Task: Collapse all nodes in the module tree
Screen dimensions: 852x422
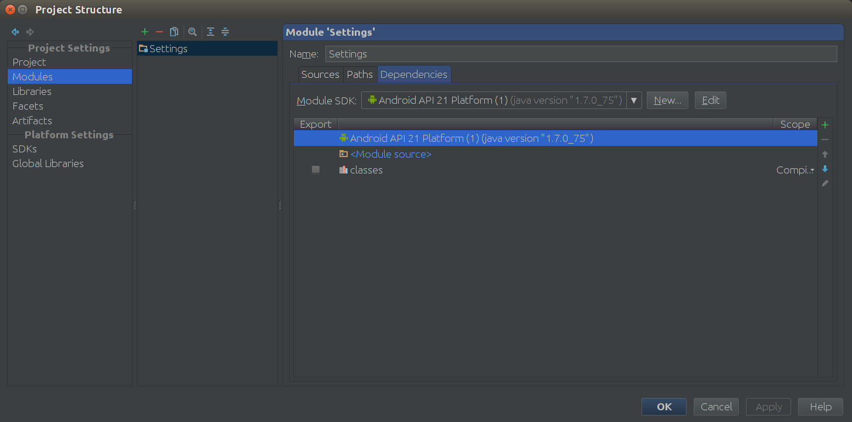Action: [x=225, y=32]
